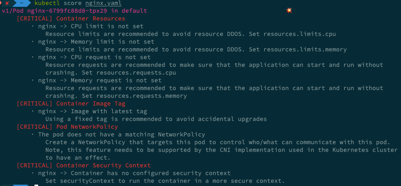Click the Container Resources critical heading

click(x=70, y=19)
